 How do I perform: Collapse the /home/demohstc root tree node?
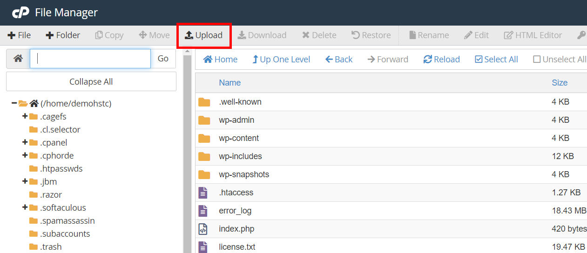[x=14, y=103]
